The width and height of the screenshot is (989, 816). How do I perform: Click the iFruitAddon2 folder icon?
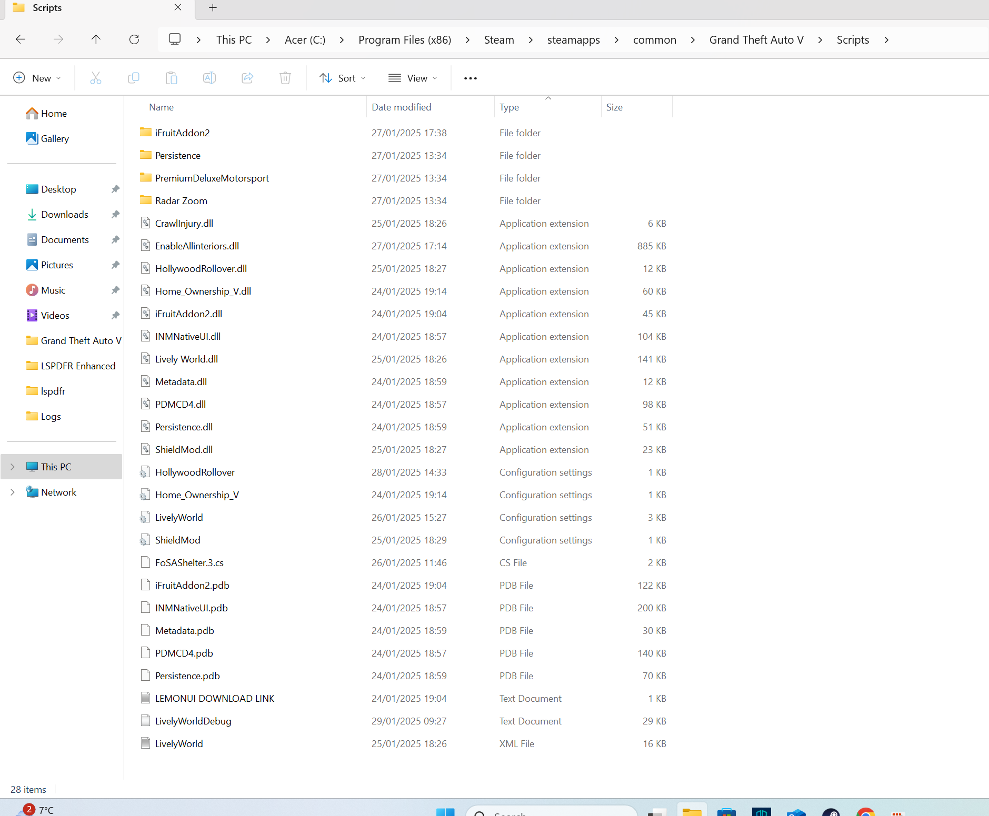(x=146, y=132)
